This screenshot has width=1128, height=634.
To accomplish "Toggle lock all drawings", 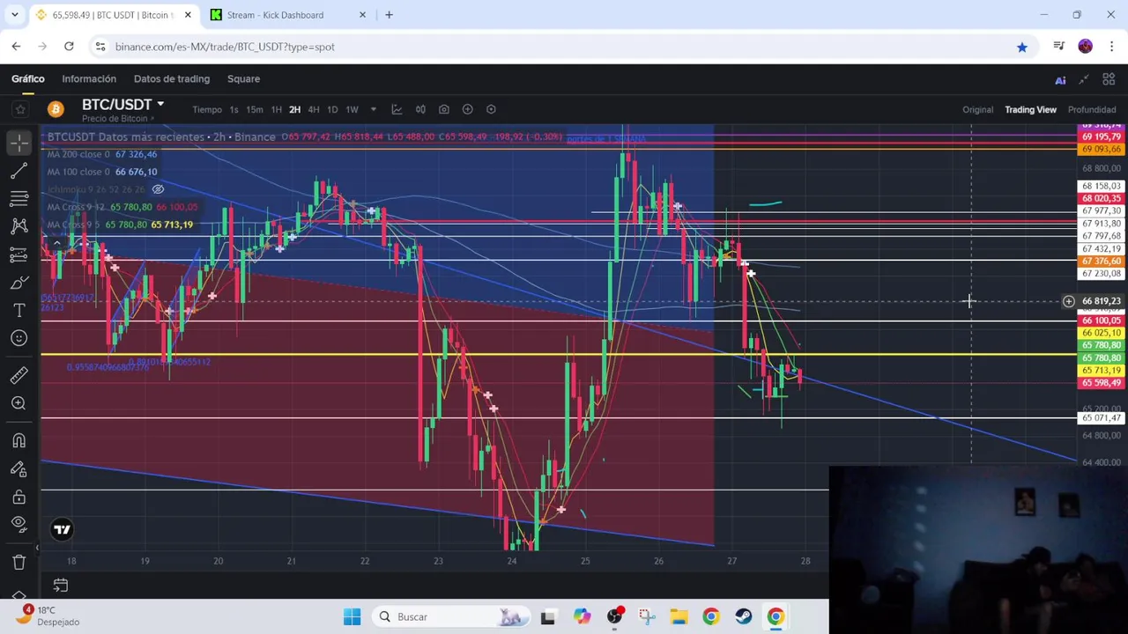I will pyautogui.click(x=19, y=497).
